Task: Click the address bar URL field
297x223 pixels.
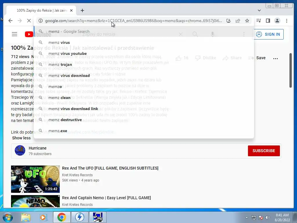Action: tap(133, 21)
